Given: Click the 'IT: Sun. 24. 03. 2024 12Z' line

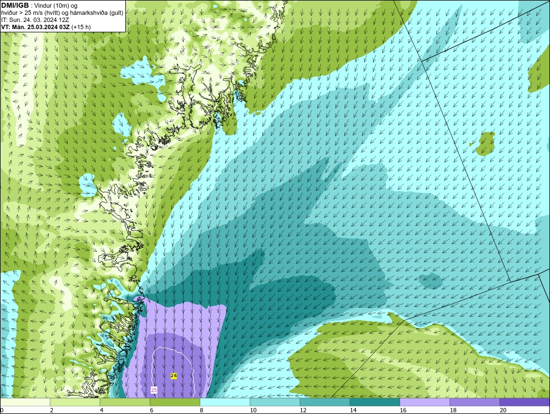Looking at the screenshot, I should [35, 20].
